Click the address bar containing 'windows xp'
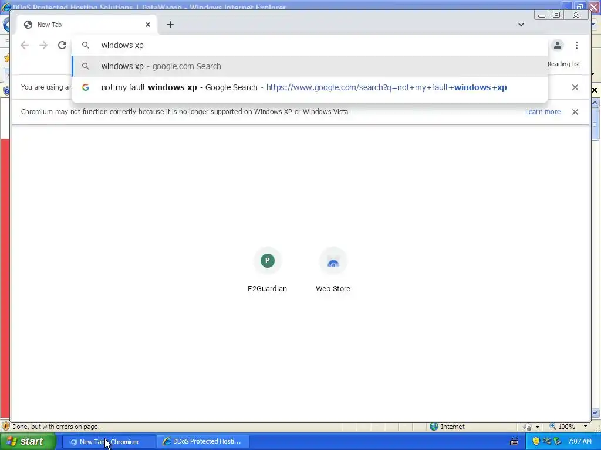The width and height of the screenshot is (601, 450). (310, 45)
